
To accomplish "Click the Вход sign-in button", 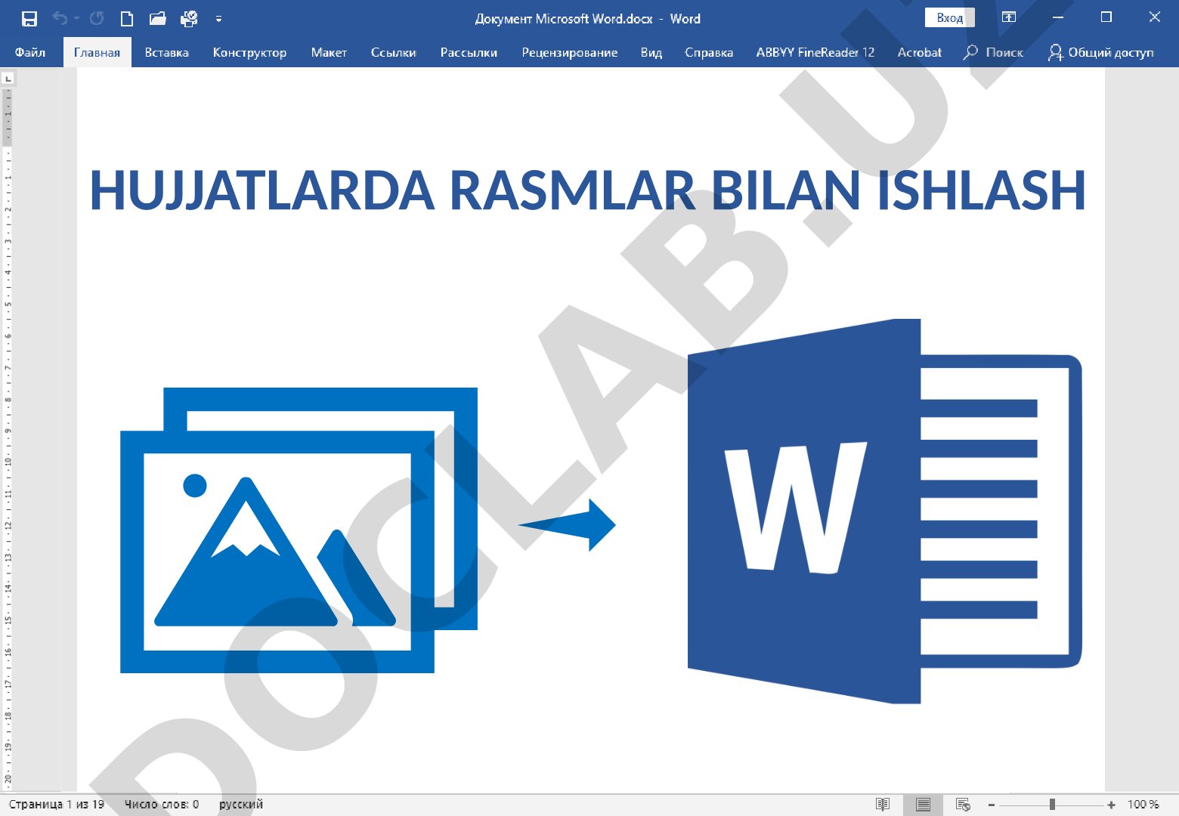I will click(950, 18).
